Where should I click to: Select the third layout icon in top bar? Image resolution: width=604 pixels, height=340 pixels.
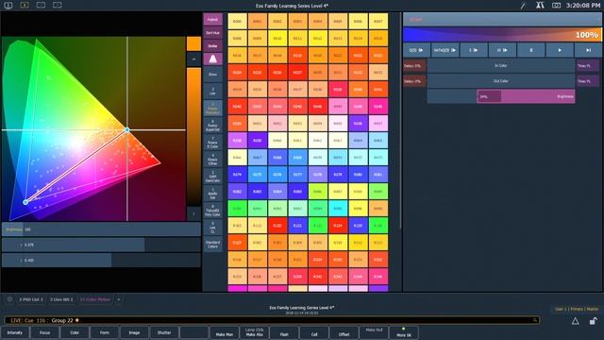coord(41,6)
